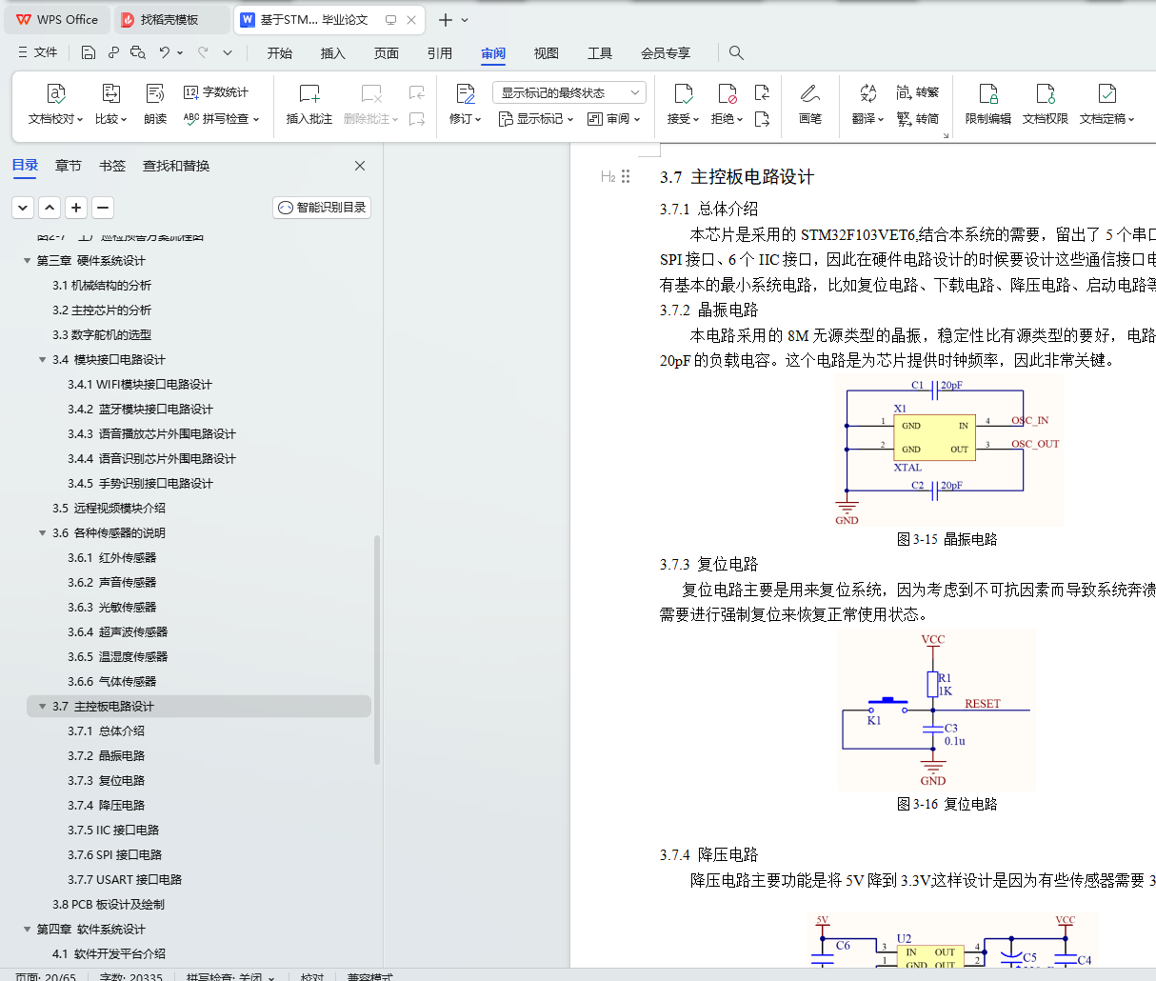This screenshot has height=981, width=1156.
Task: Click the Save icon in quick access bar
Action: click(x=89, y=52)
